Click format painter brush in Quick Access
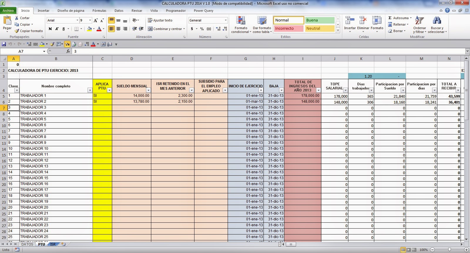 [52, 44]
